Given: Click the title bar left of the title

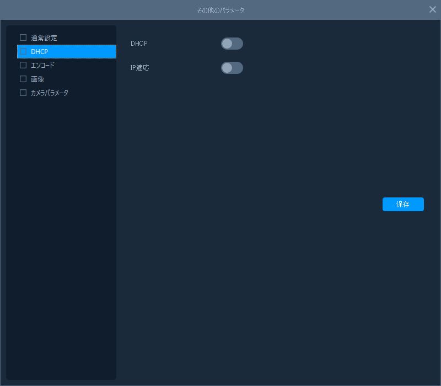Looking at the screenshot, I should tap(83, 10).
